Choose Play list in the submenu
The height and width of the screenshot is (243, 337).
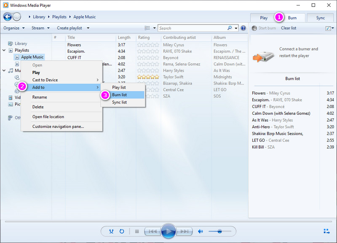click(123, 87)
